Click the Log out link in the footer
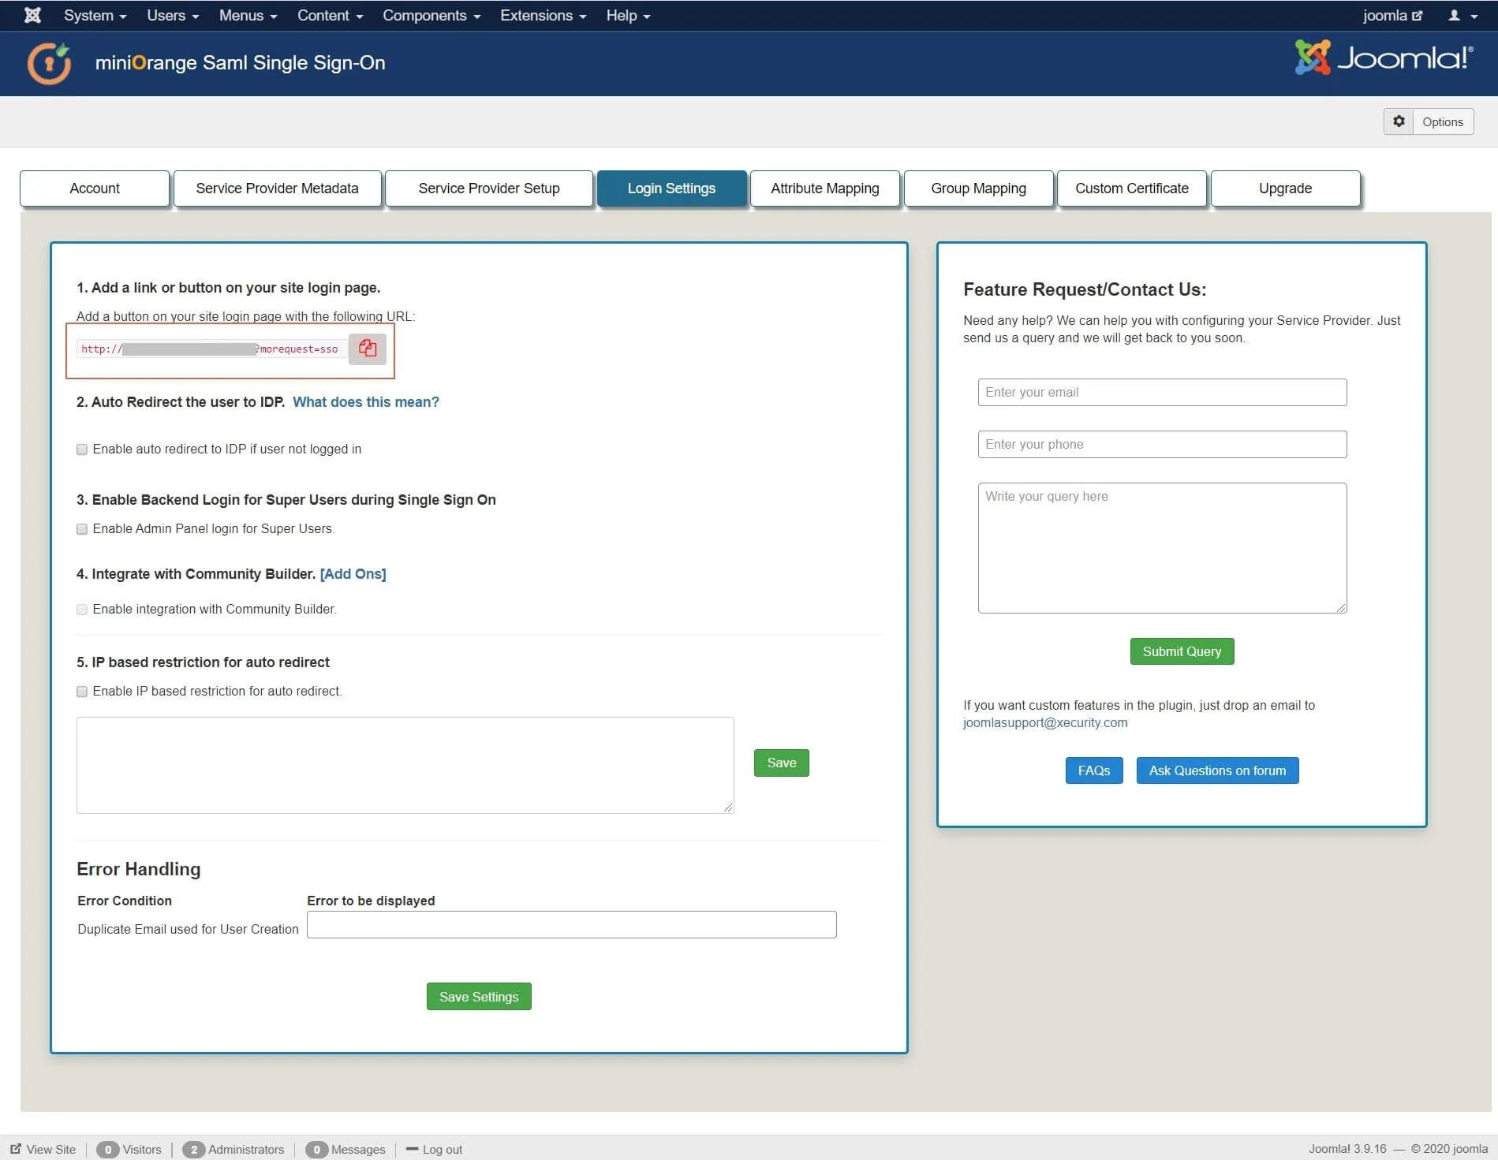1498x1160 pixels. tap(434, 1149)
